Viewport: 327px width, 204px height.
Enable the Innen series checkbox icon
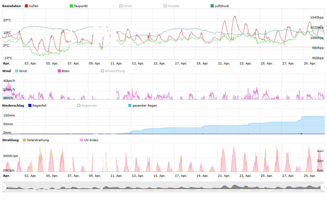click(x=121, y=6)
